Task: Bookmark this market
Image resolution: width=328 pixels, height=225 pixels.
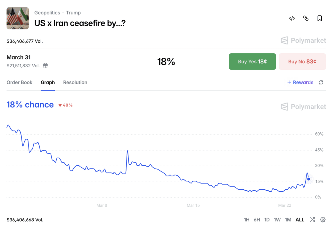Action: pos(320,18)
